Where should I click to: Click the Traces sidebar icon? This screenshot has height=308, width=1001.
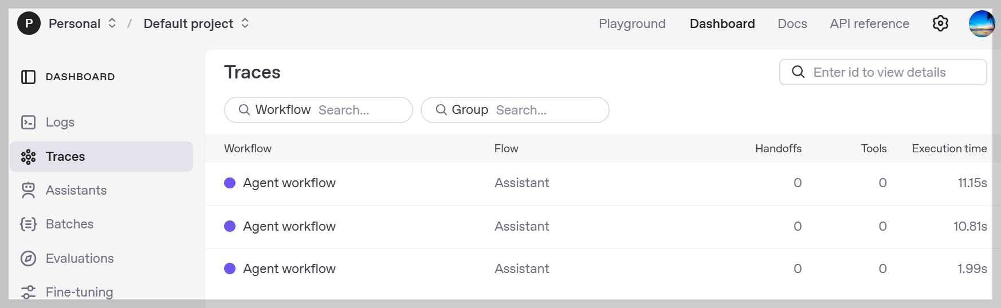(x=28, y=156)
